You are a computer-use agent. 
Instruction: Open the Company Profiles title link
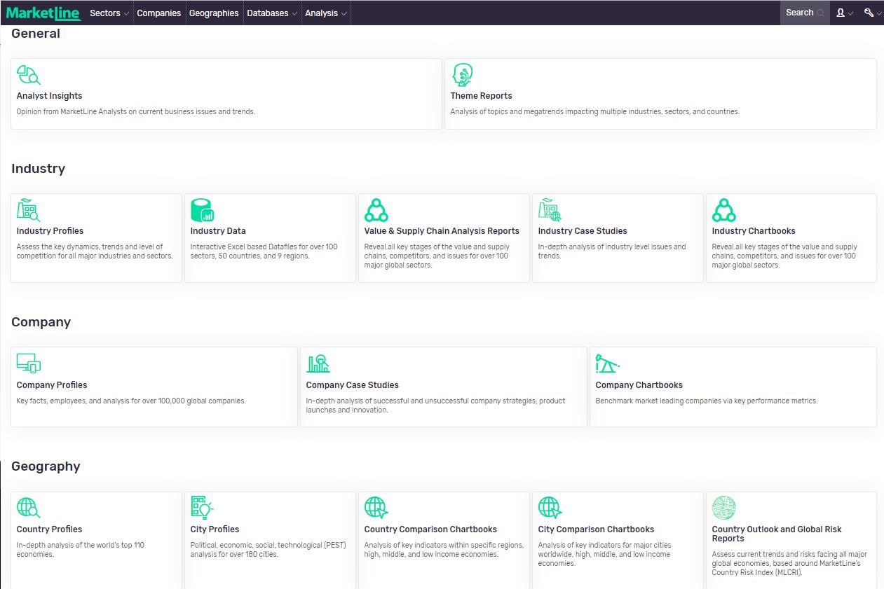(52, 385)
